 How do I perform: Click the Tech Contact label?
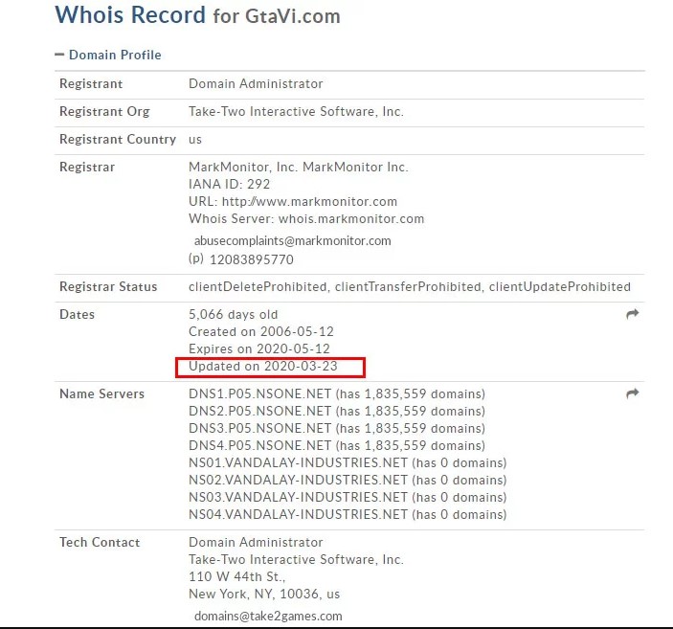(x=100, y=542)
